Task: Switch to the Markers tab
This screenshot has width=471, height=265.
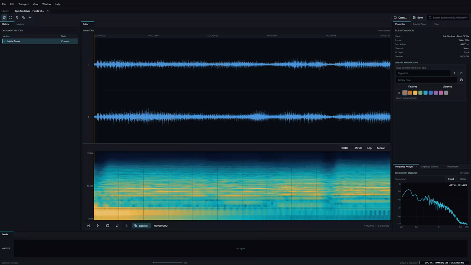Action: tap(20, 24)
